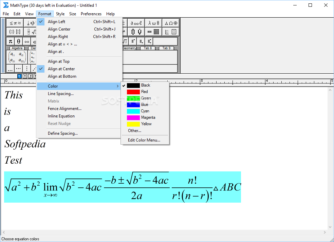Choose Align Right alignment

79,37
